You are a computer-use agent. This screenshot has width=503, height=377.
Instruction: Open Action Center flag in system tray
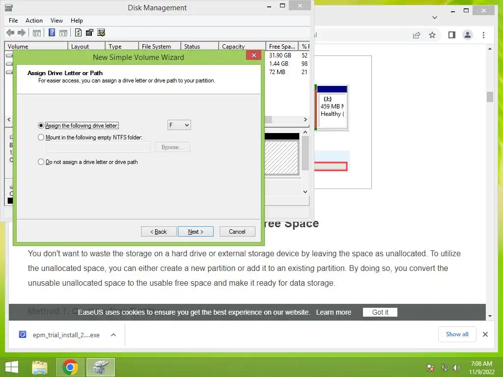click(x=430, y=367)
